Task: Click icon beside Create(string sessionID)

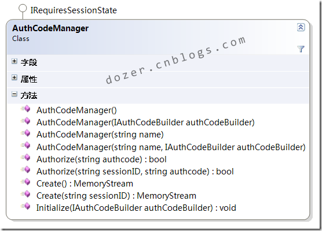Action: (25, 195)
